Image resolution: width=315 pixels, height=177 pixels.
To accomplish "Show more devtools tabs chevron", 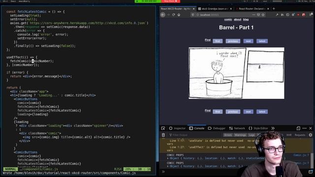I will (273, 128).
